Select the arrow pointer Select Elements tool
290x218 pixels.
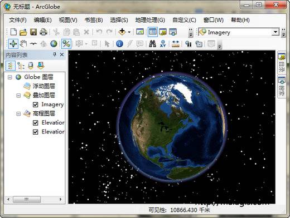point(107,44)
